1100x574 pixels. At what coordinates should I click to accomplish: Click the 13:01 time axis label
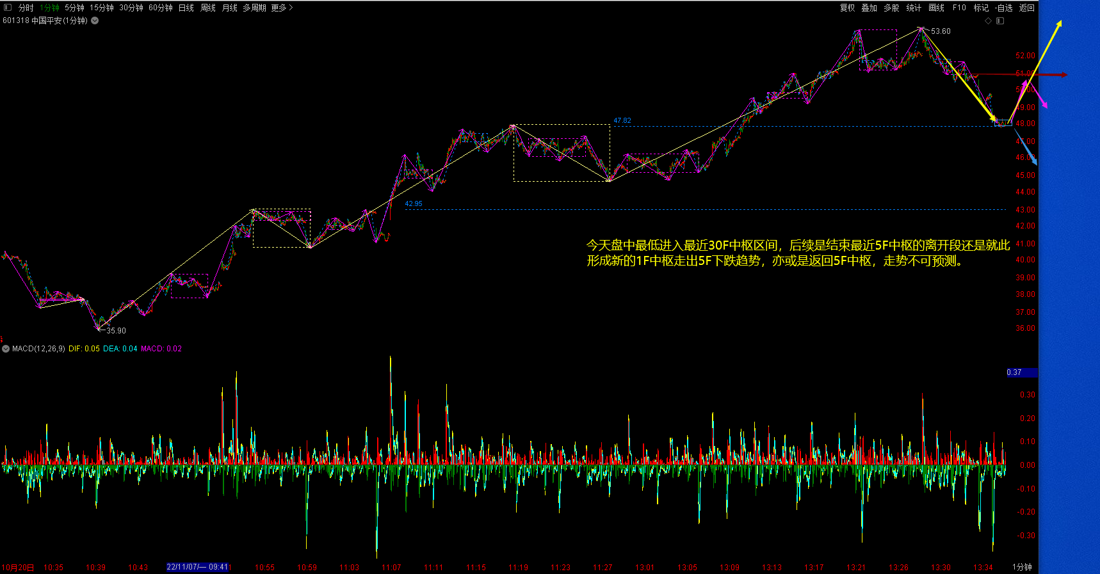pos(645,568)
